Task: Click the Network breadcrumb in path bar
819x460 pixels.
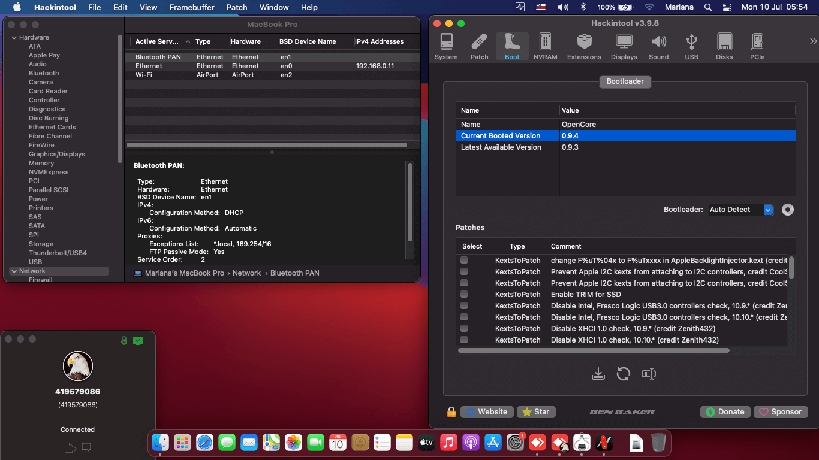Action: click(246, 273)
